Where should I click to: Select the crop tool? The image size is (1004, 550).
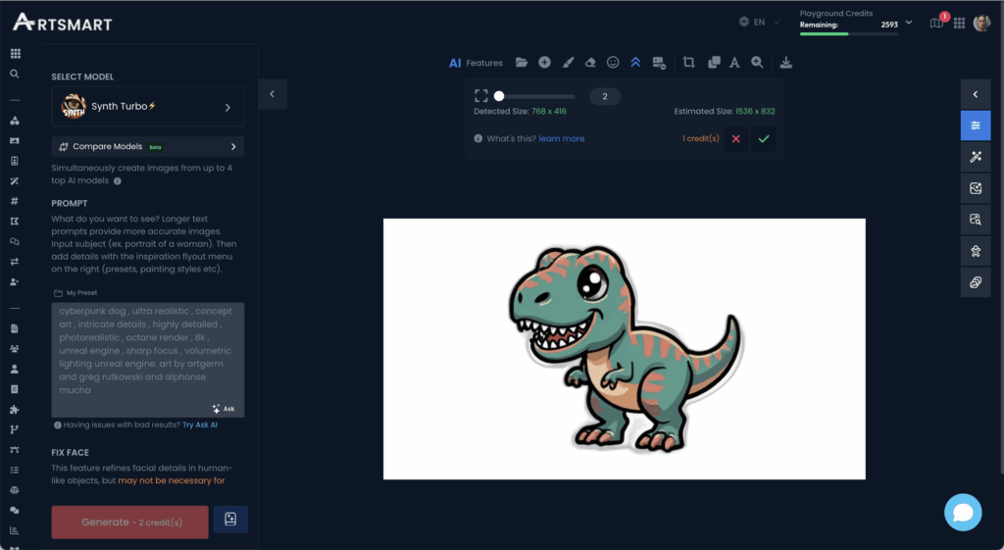[688, 63]
